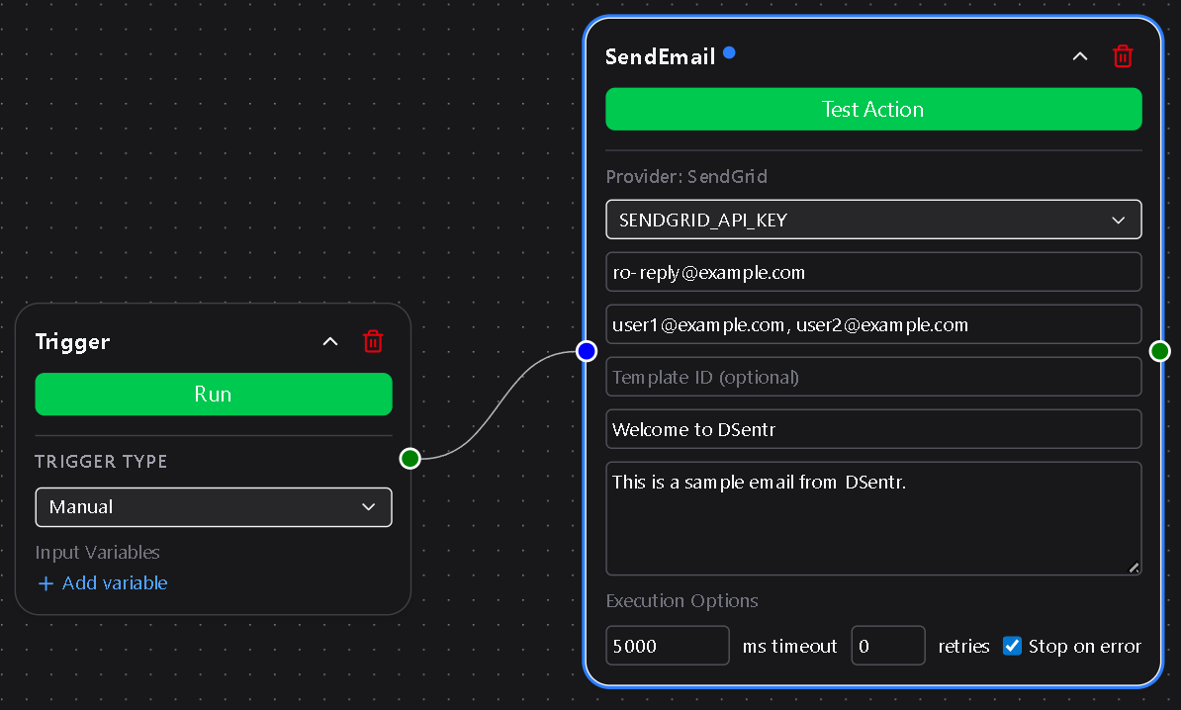Image resolution: width=1181 pixels, height=710 pixels.
Task: Click the SendEmail node title
Action: point(660,56)
